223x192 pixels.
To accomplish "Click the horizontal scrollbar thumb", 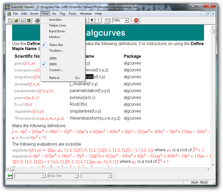I will pos(13,169).
